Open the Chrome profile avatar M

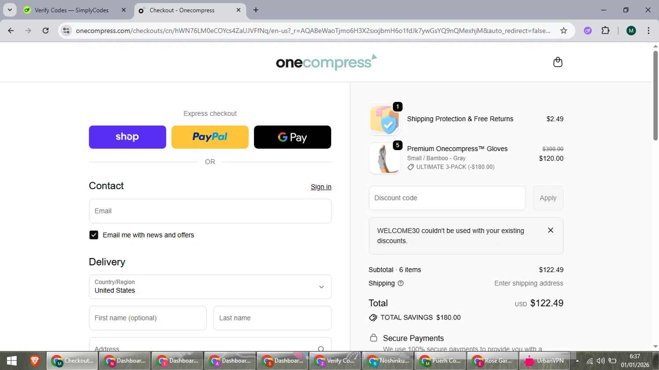(631, 31)
